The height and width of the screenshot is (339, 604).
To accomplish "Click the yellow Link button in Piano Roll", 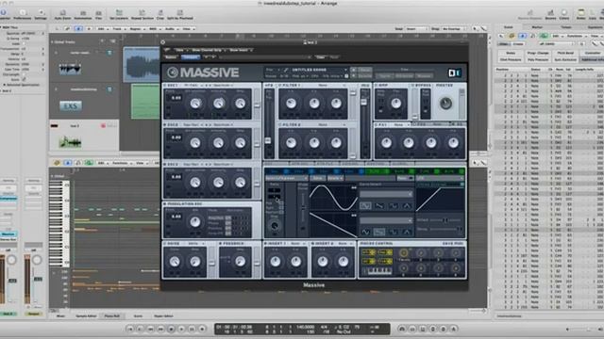I will (x=57, y=163).
